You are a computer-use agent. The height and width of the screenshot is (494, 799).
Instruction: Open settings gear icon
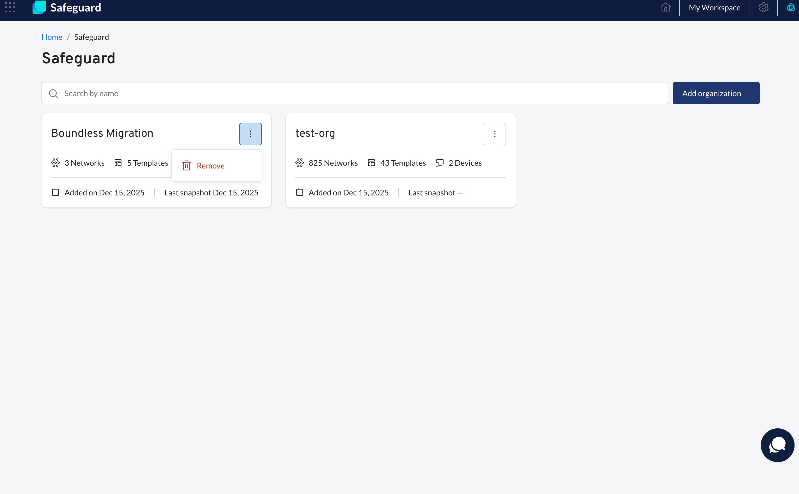(763, 7)
